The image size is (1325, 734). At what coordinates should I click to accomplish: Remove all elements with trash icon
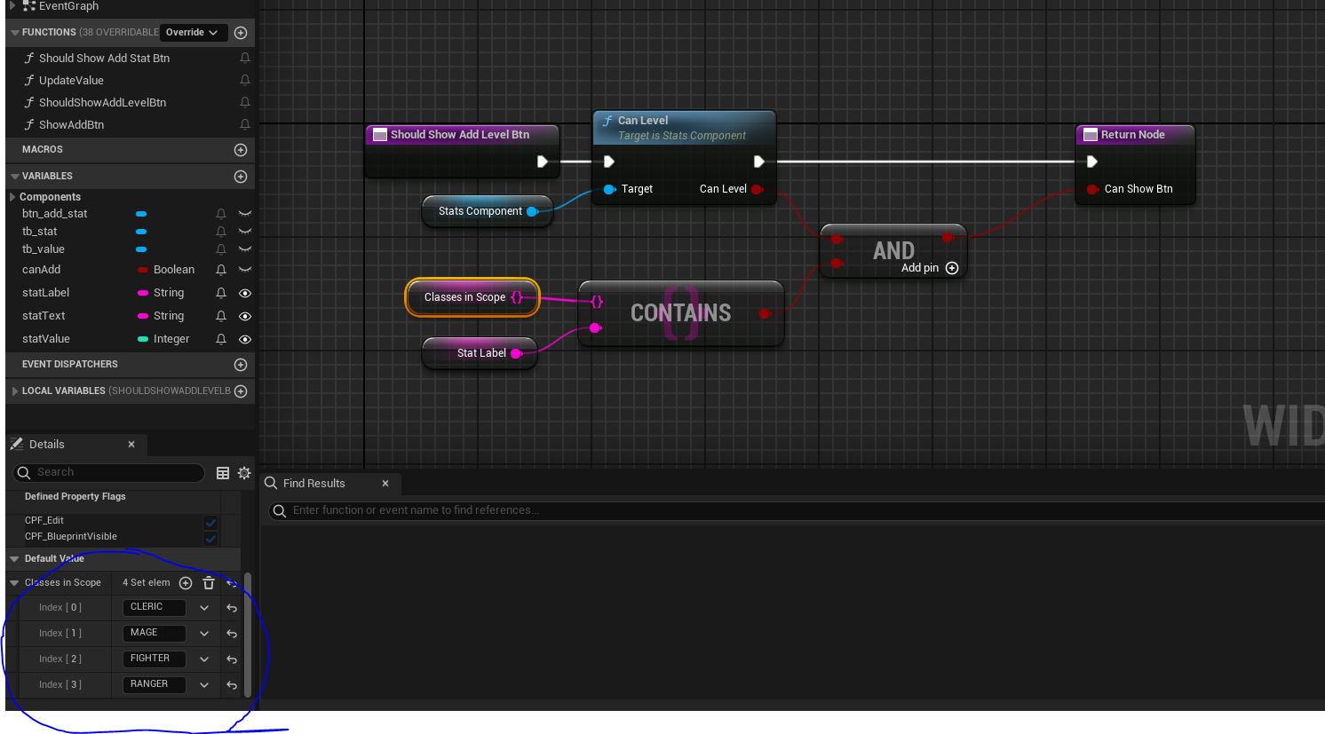[209, 583]
